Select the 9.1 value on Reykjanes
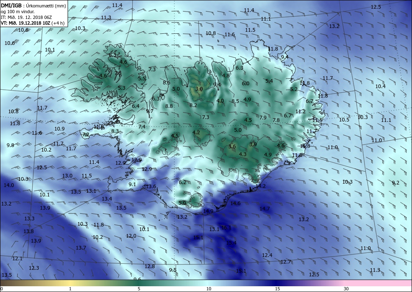The height and width of the screenshot is (292, 412). tap(132, 185)
